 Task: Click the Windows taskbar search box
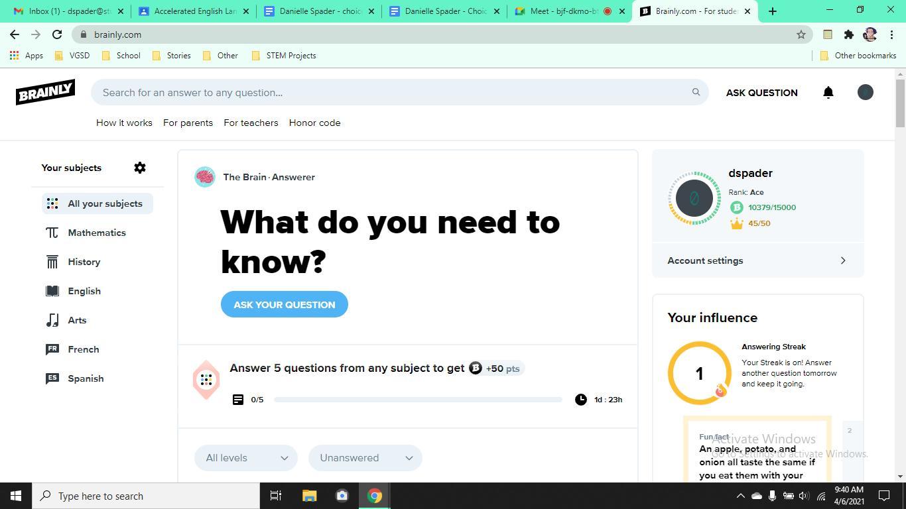pyautogui.click(x=146, y=496)
